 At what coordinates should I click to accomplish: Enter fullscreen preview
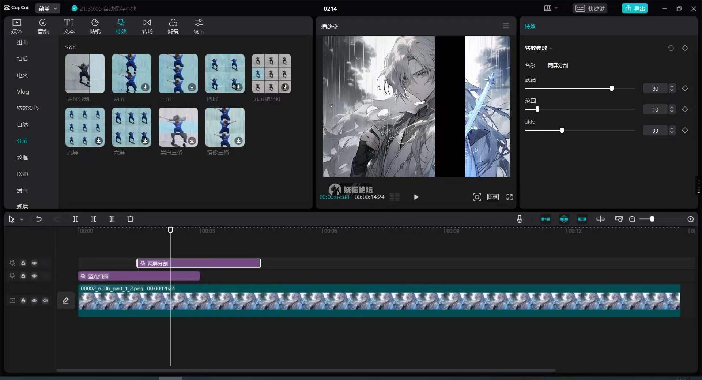pos(509,197)
